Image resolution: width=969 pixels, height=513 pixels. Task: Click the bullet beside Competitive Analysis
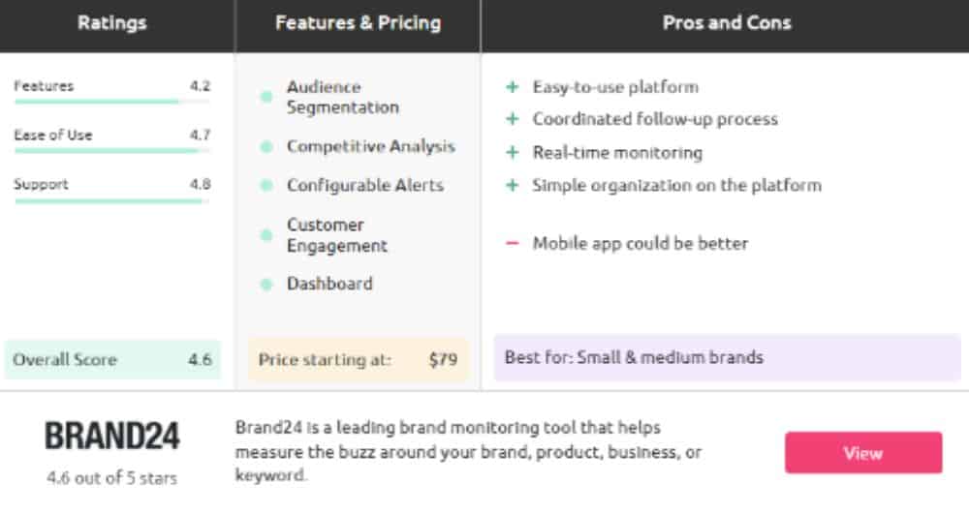tap(266, 147)
